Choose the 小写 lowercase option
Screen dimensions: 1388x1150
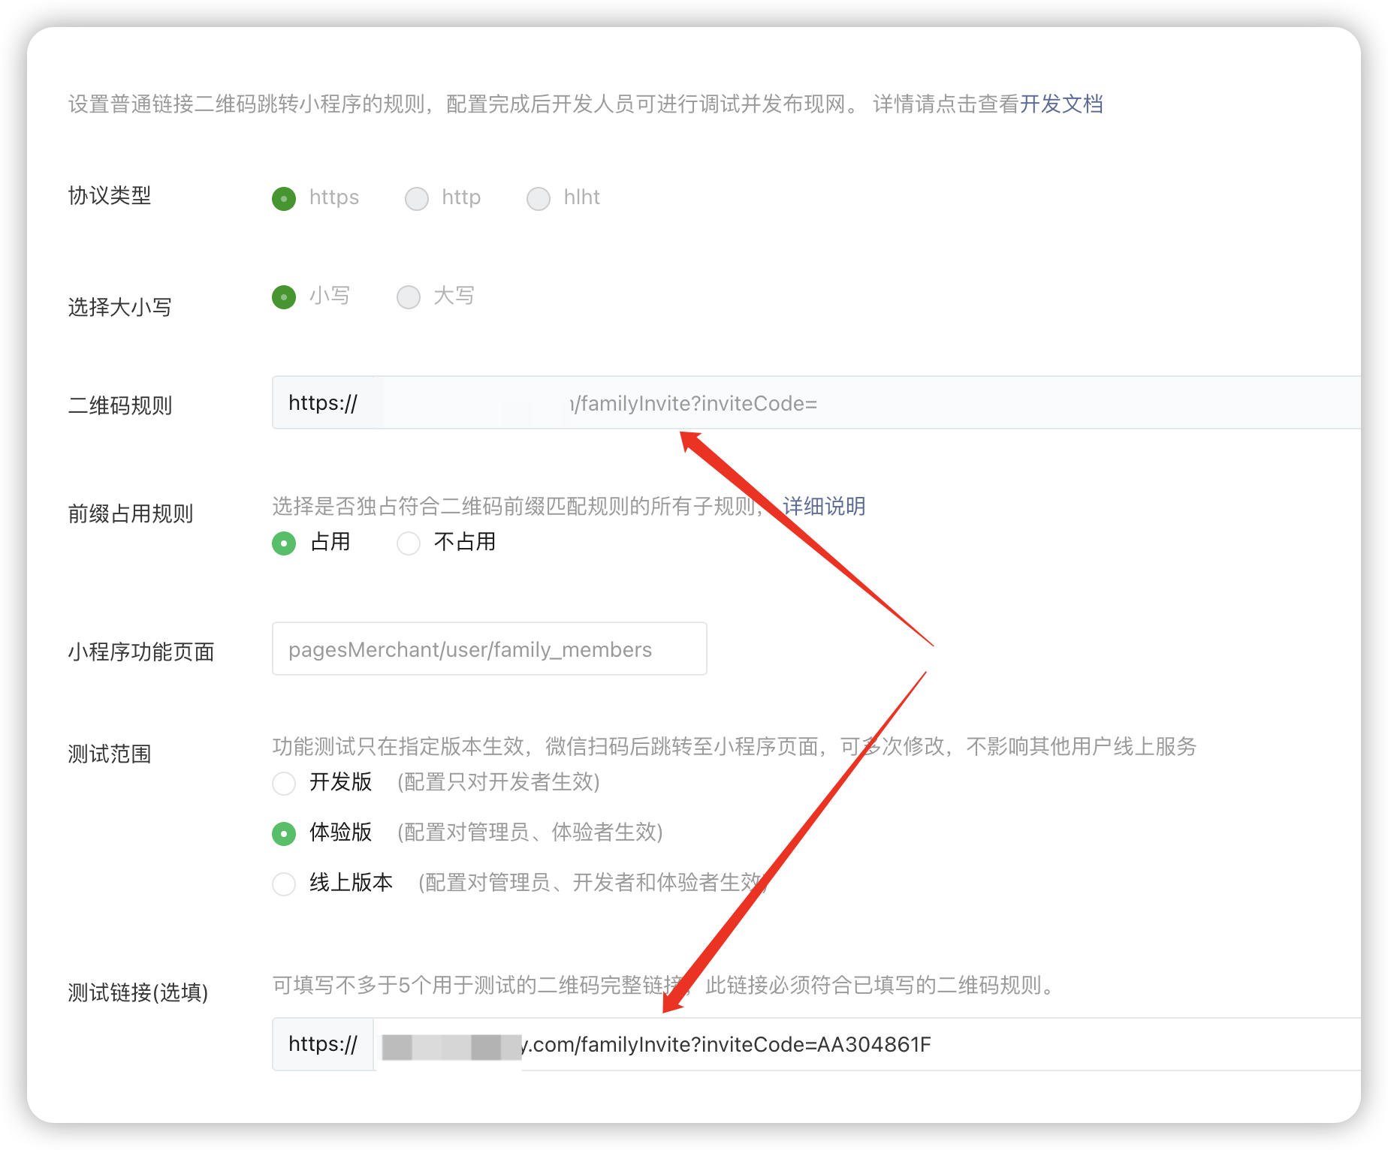tap(284, 297)
